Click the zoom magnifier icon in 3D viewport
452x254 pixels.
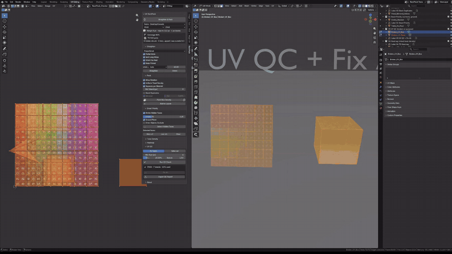[374, 29]
